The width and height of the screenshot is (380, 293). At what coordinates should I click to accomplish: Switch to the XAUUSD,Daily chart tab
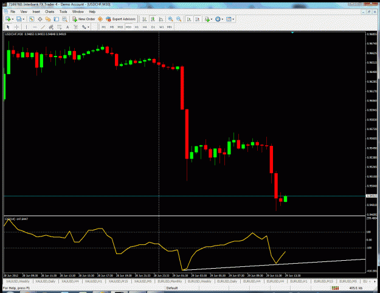pos(46,281)
